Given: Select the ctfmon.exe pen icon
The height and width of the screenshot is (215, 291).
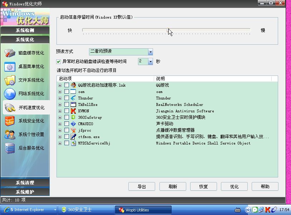Looking at the screenshot, I should click(73, 137).
